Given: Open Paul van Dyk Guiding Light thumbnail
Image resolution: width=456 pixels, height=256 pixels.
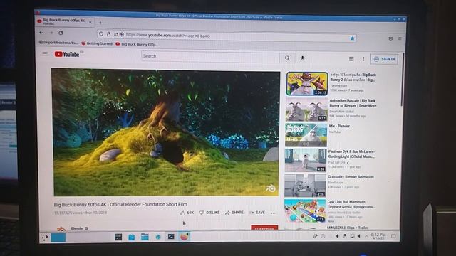Looking at the screenshot, I should click(x=306, y=160).
